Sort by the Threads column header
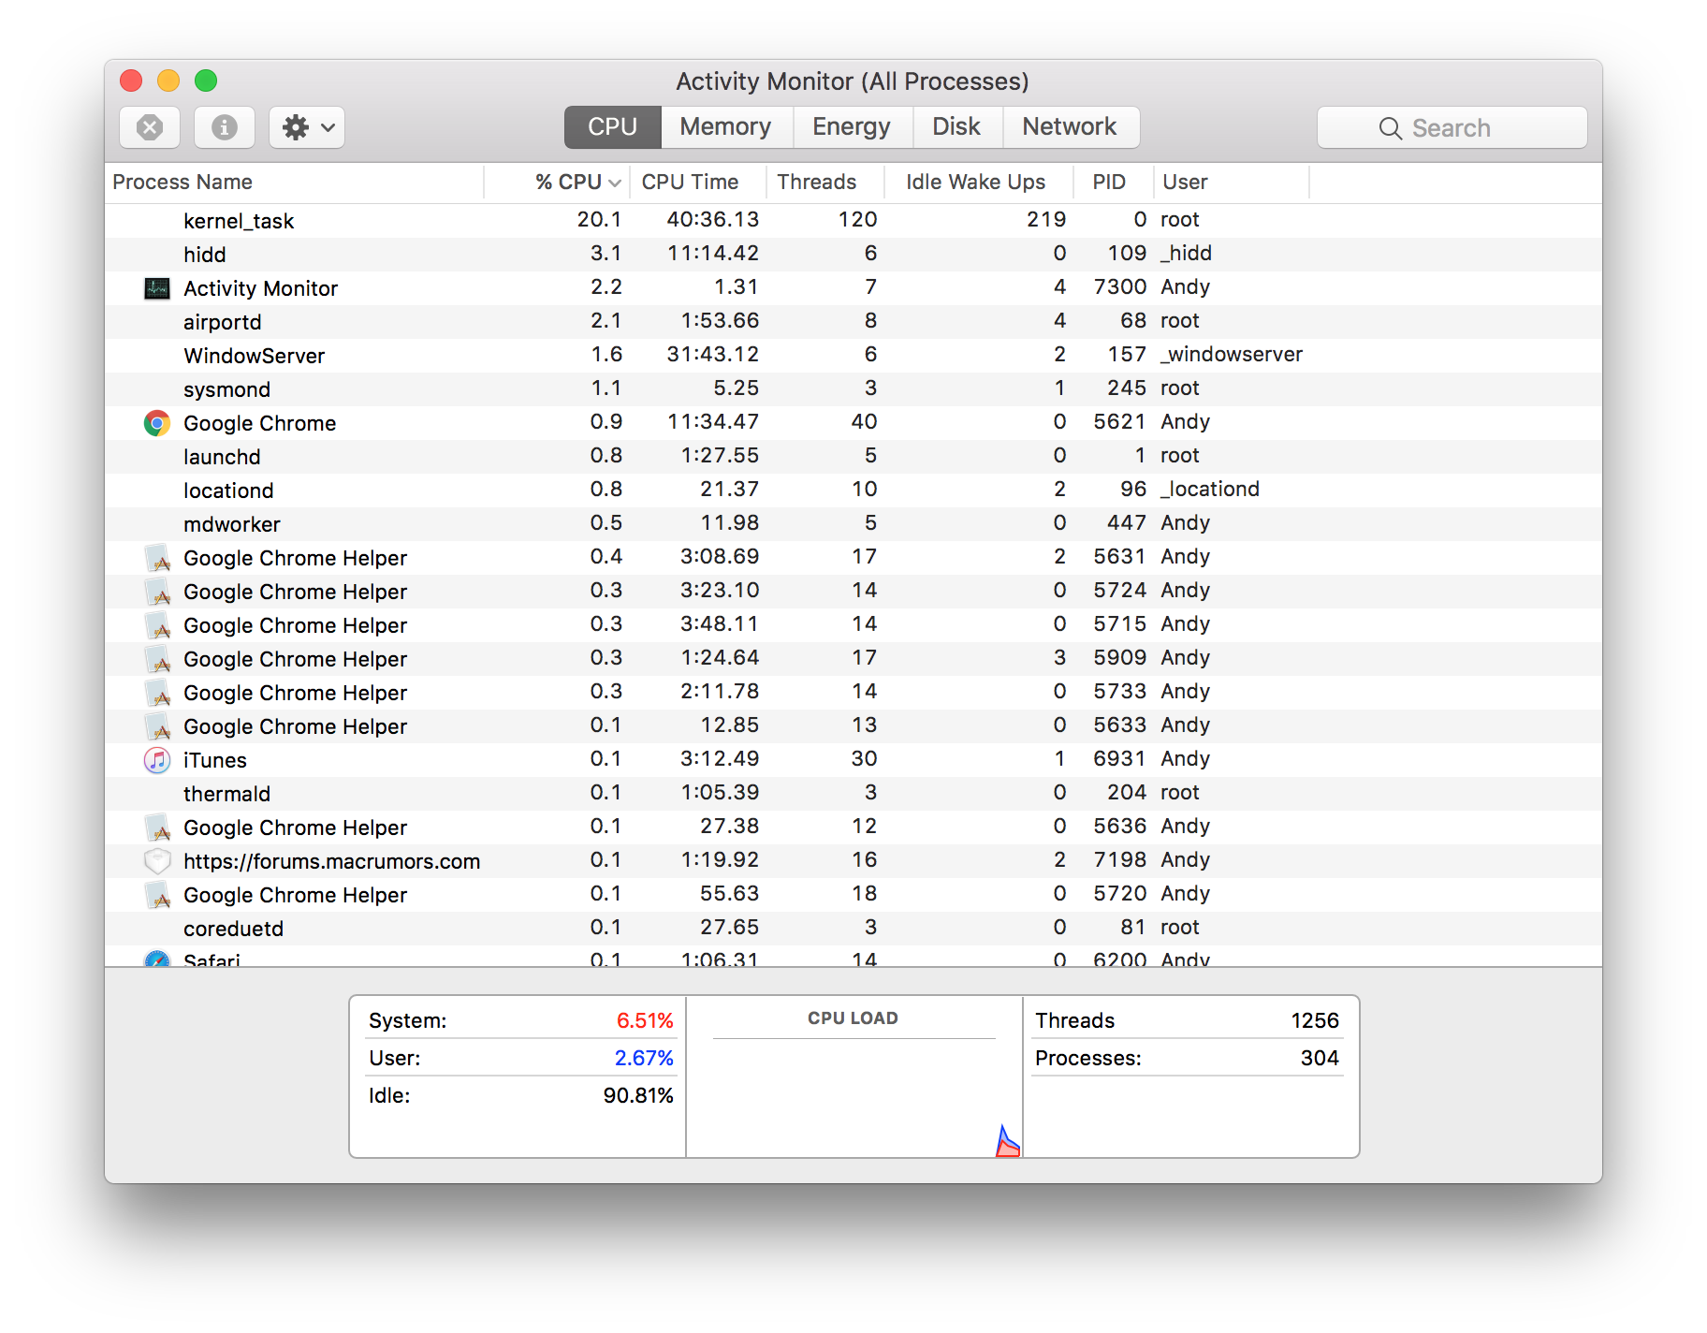Viewport: 1707px width, 1333px height. [824, 182]
